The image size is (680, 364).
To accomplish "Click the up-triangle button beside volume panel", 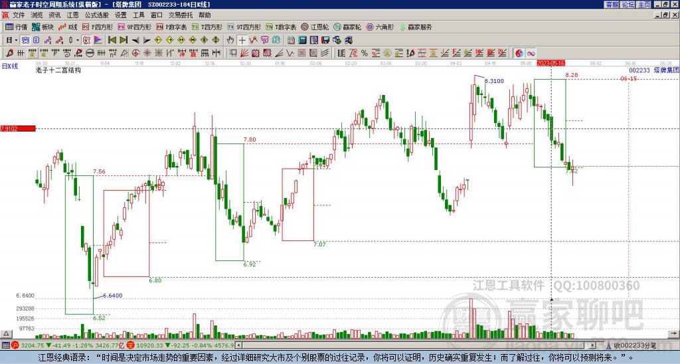I will [x=5, y=333].
